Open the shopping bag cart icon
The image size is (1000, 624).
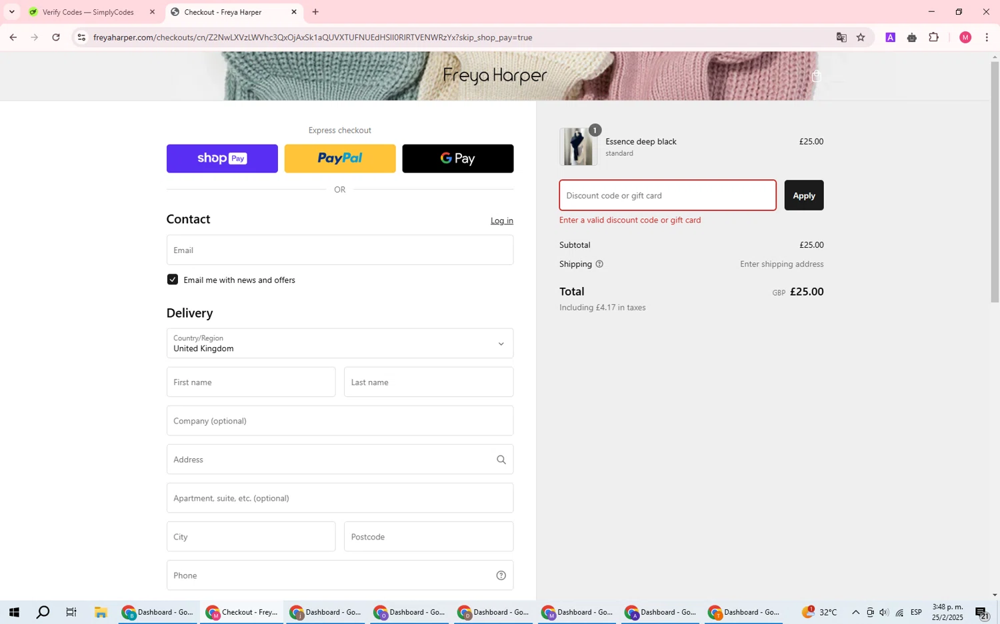point(816,77)
